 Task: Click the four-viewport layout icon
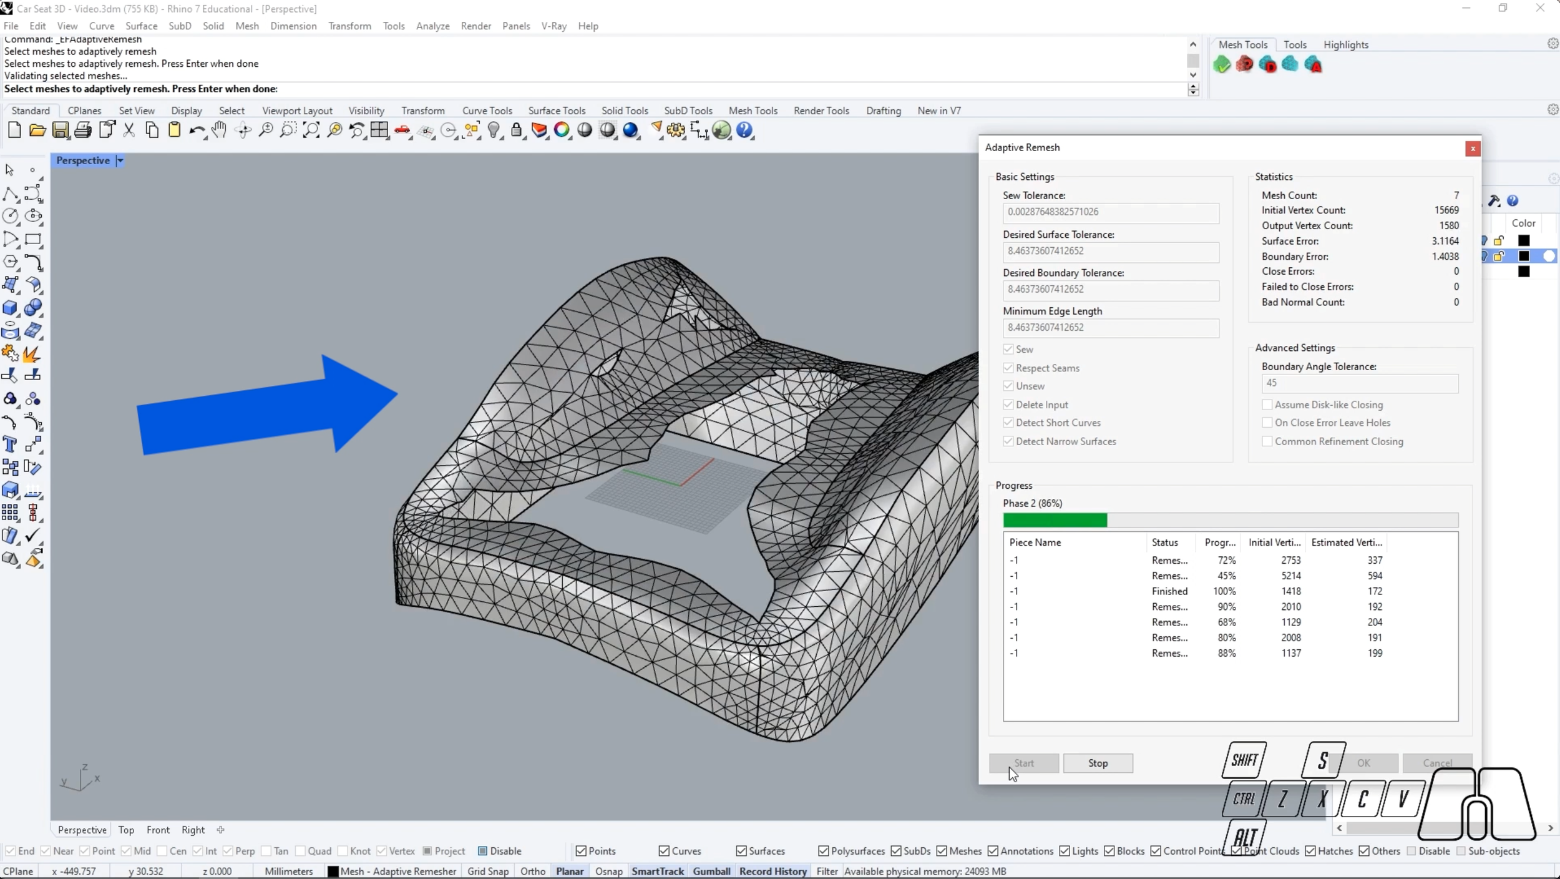(379, 130)
